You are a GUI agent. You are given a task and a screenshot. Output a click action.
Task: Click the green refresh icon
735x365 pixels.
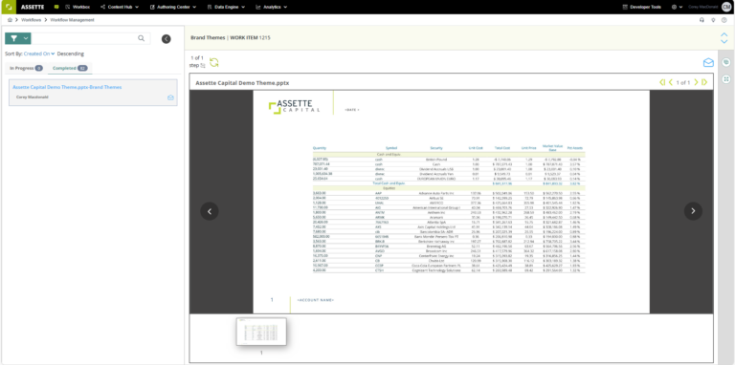[213, 62]
